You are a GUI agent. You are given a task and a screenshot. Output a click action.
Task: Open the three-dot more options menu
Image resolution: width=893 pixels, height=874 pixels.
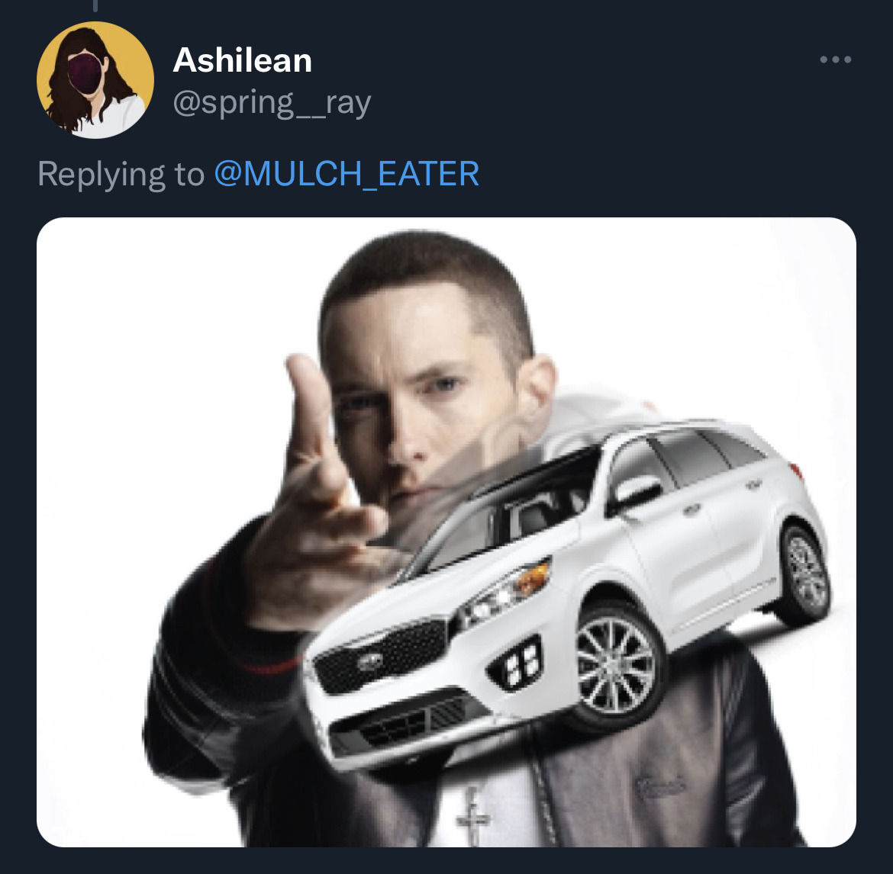(835, 59)
